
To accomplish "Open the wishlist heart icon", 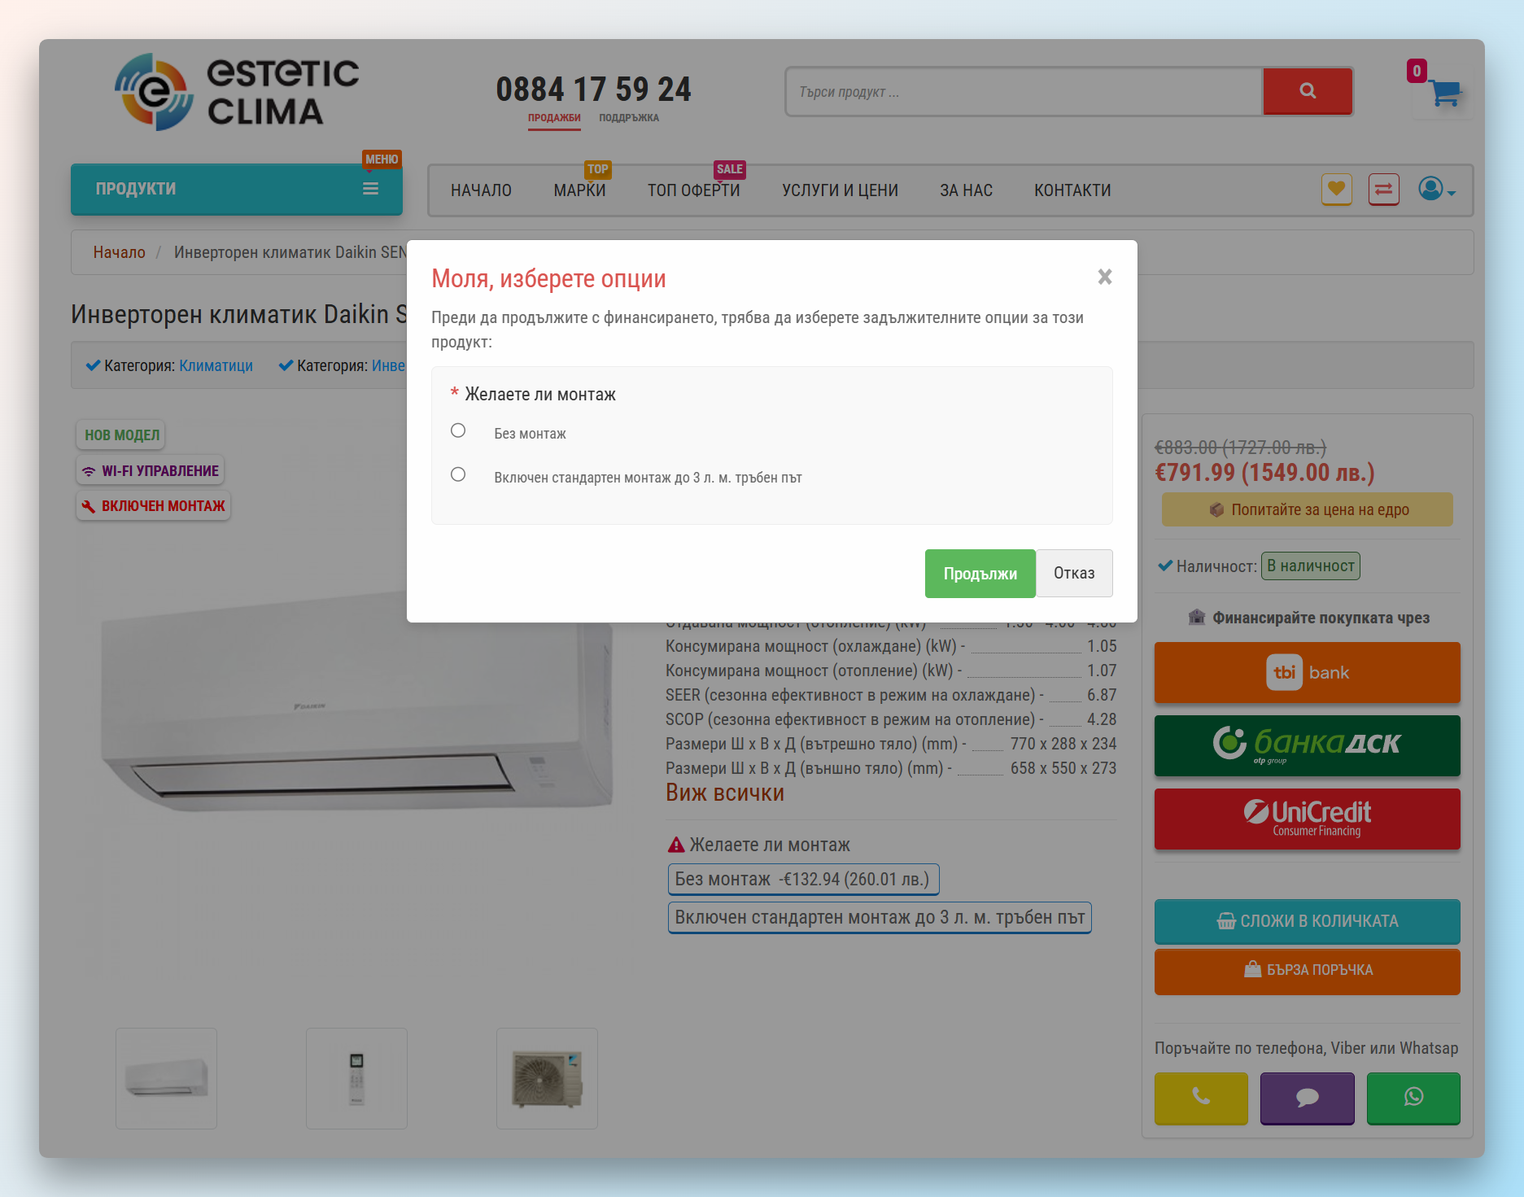I will pyautogui.click(x=1336, y=190).
